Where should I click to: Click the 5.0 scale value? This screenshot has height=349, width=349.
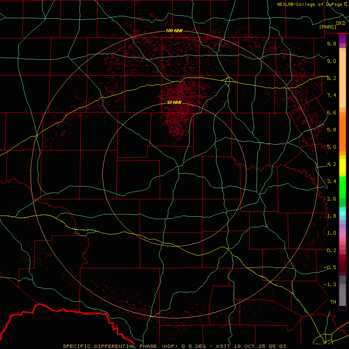click(332, 147)
